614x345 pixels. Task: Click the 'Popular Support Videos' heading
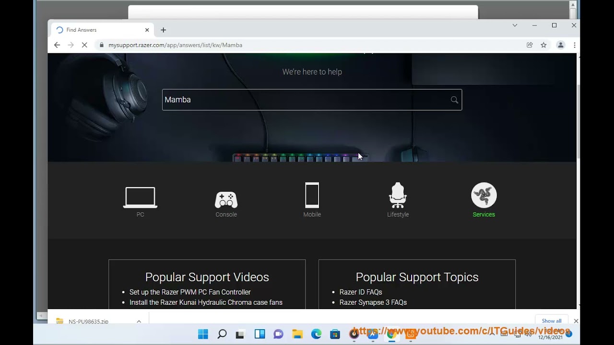[x=207, y=277]
